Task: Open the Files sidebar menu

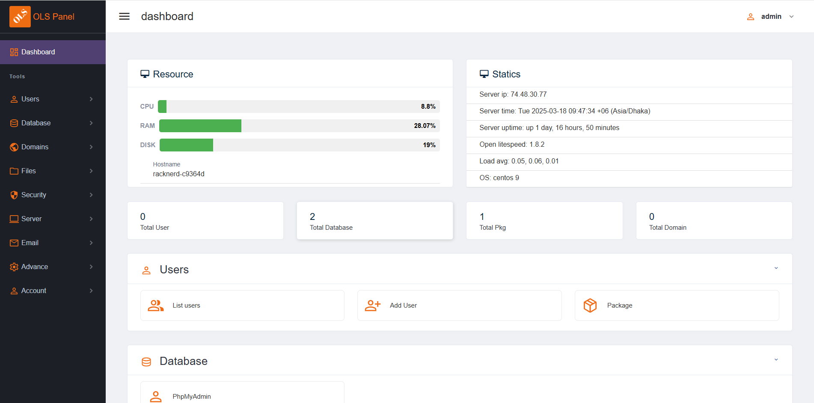Action: click(29, 171)
